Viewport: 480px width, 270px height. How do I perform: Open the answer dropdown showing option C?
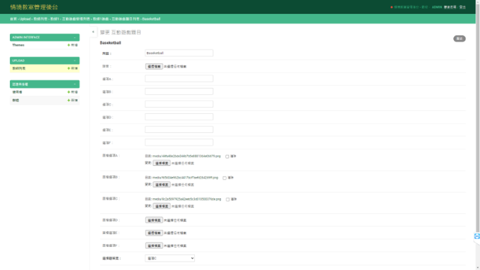(170, 258)
